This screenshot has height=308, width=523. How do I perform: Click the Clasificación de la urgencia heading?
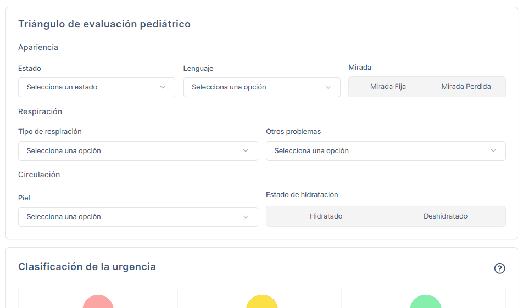click(87, 267)
